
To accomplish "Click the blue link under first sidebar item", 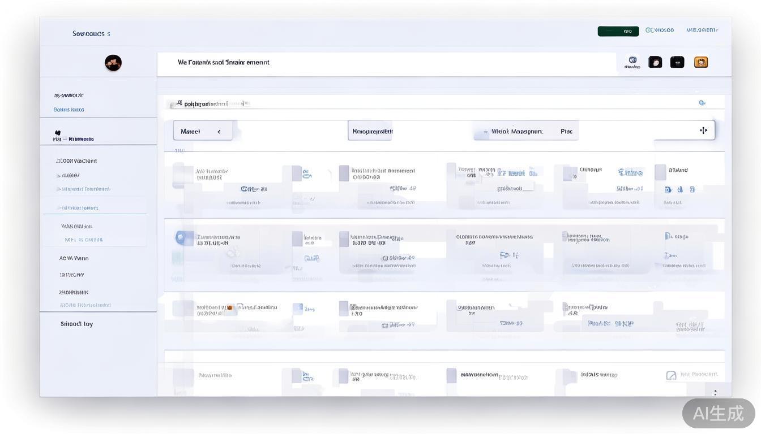I will 69,110.
